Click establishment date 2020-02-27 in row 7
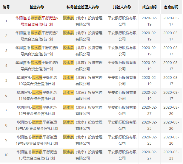This screenshot has width=183, height=164. (149, 110)
